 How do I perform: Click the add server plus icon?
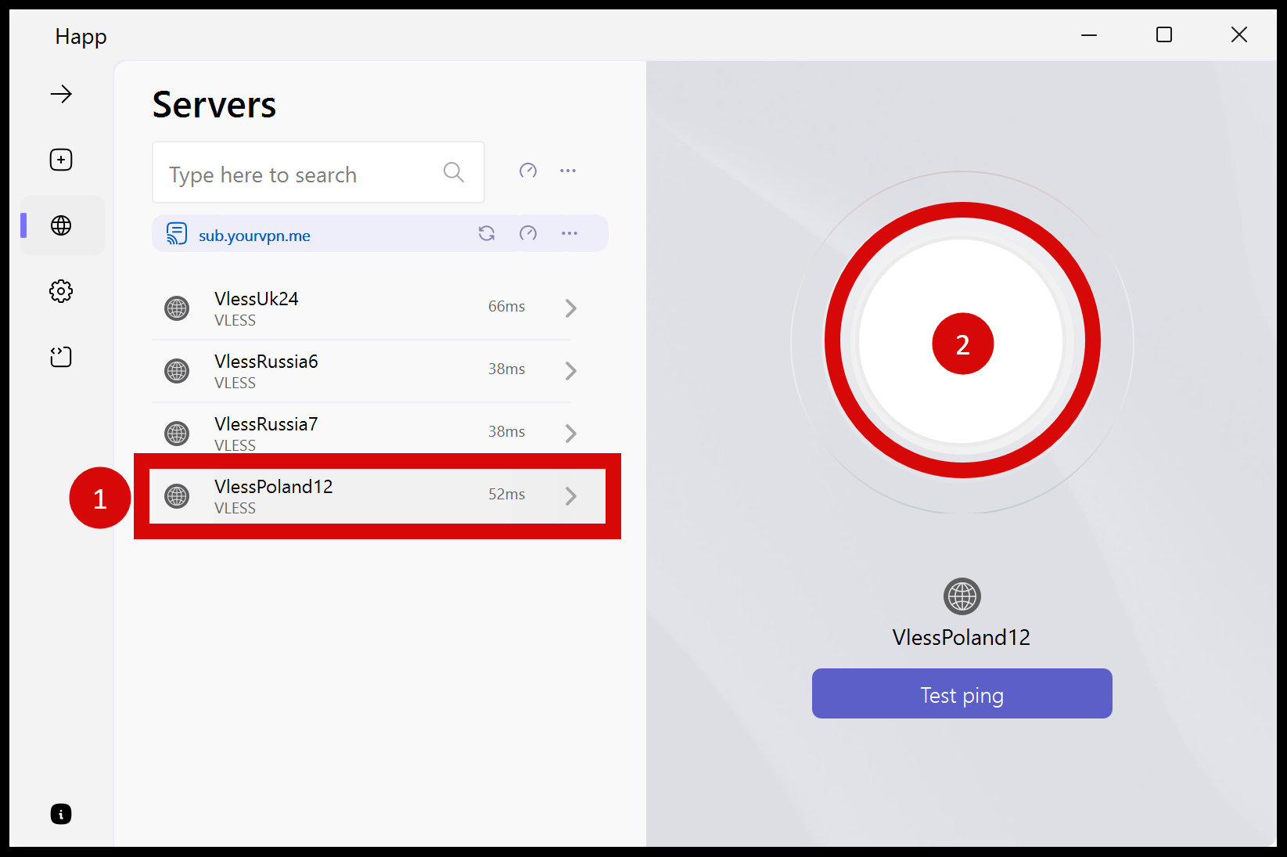[x=61, y=160]
